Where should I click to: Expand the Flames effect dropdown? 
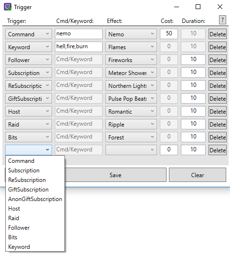click(131, 47)
